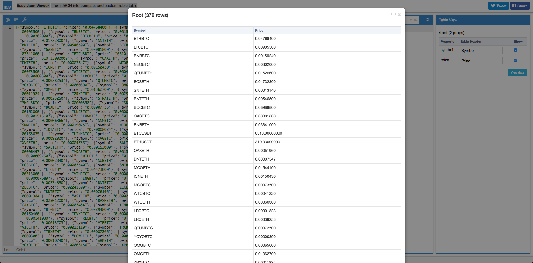
Task: Click the price property name
Action: pyautogui.click(x=445, y=60)
